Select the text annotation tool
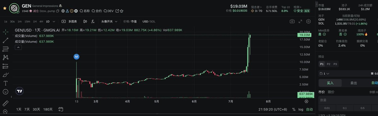The height and width of the screenshot is (116, 378). click(x=5, y=83)
